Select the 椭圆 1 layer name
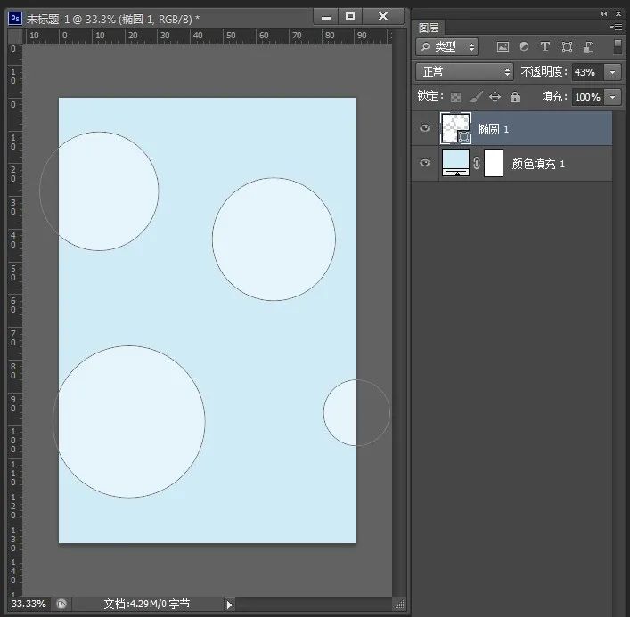Screen dimensions: 630x617 (x=493, y=129)
